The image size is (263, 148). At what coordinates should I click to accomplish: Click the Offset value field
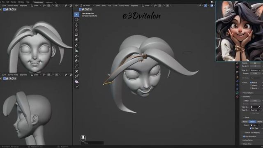255,101
